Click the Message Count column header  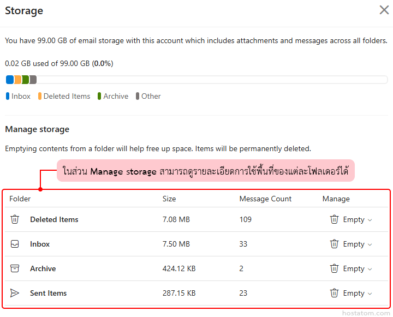(x=265, y=199)
